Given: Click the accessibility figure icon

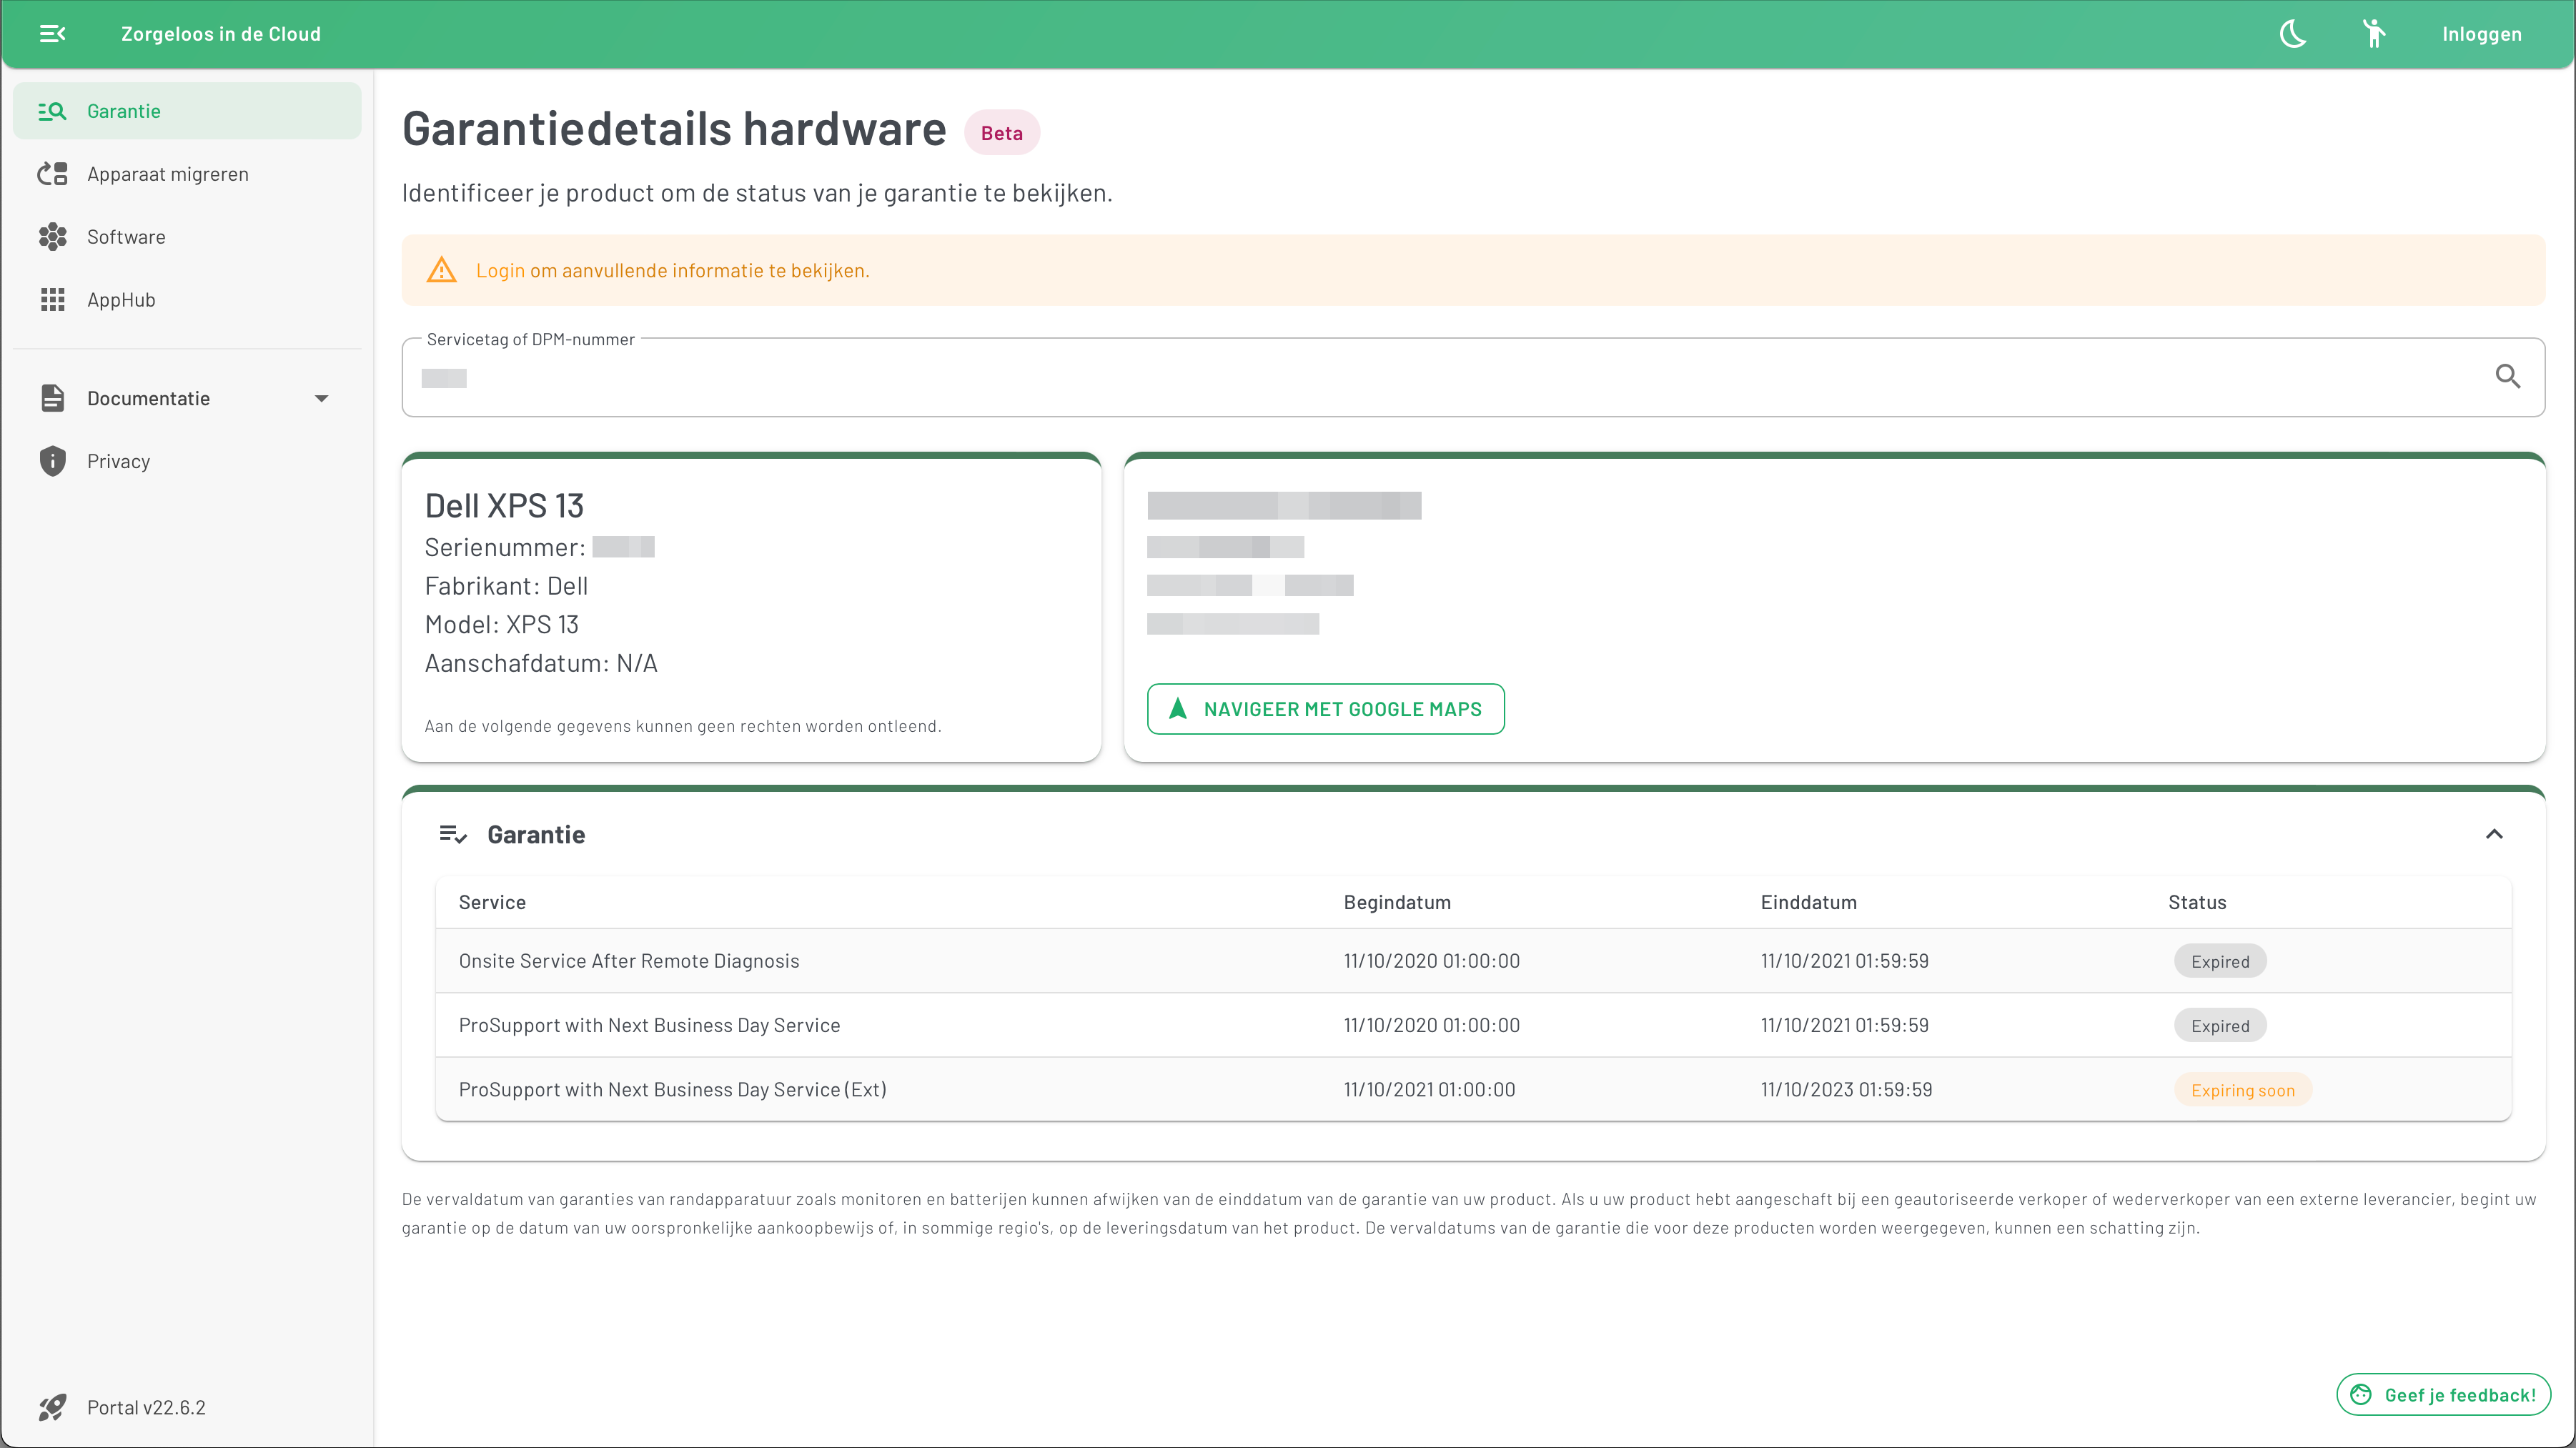Looking at the screenshot, I should coord(2376,34).
